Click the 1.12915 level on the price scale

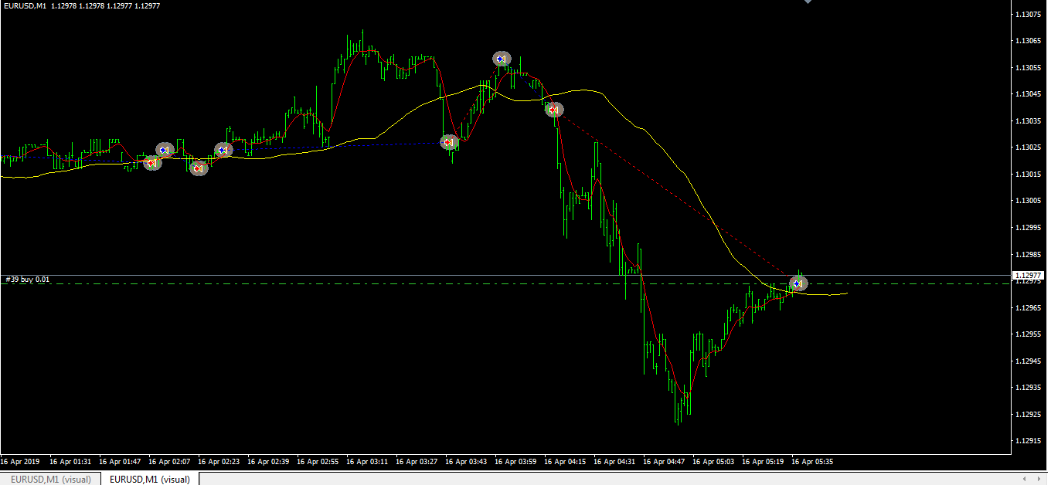[1029, 441]
